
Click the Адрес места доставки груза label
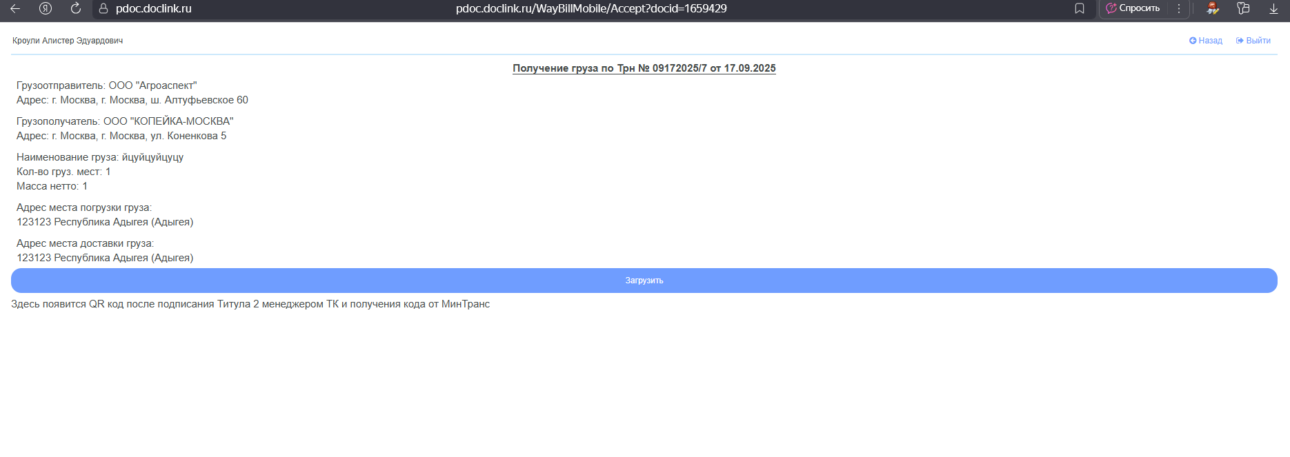click(x=85, y=243)
